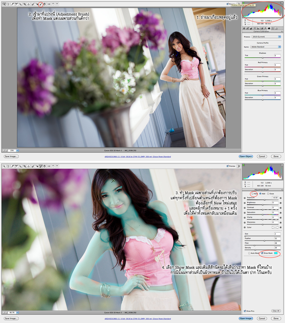Click the Open Object button
285x323 pixels.
[246, 156]
